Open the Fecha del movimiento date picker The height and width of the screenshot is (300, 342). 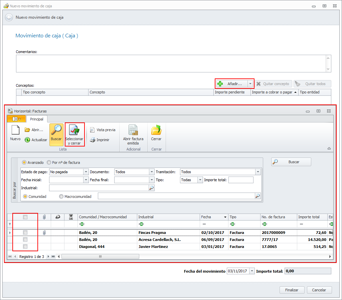click(252, 271)
